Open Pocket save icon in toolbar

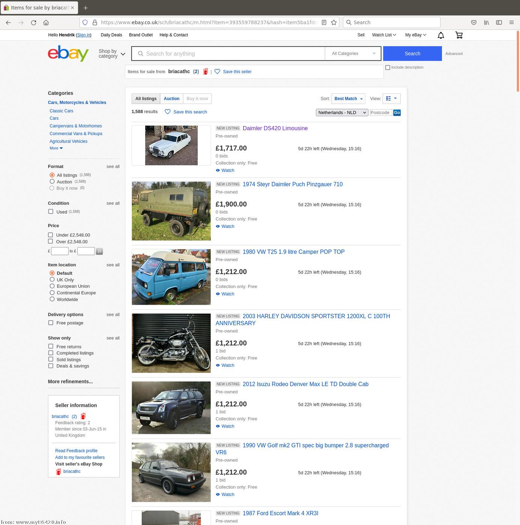(474, 22)
